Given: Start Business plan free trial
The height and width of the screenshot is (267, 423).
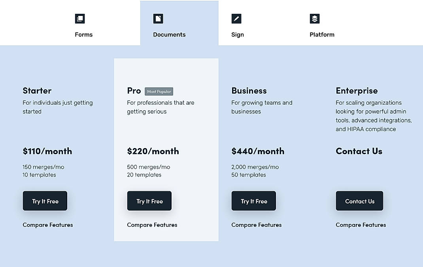Looking at the screenshot, I should pyautogui.click(x=253, y=201).
